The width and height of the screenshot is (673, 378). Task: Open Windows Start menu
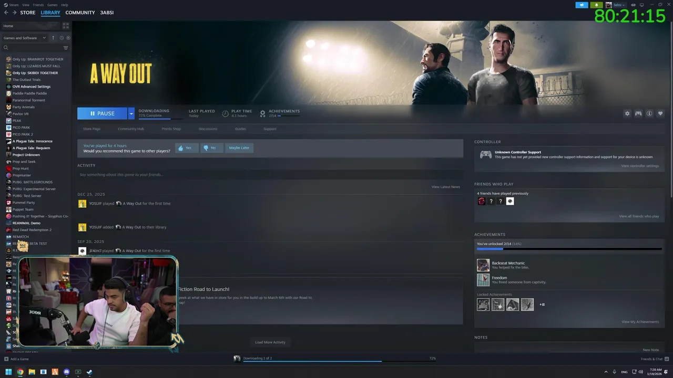(8, 372)
